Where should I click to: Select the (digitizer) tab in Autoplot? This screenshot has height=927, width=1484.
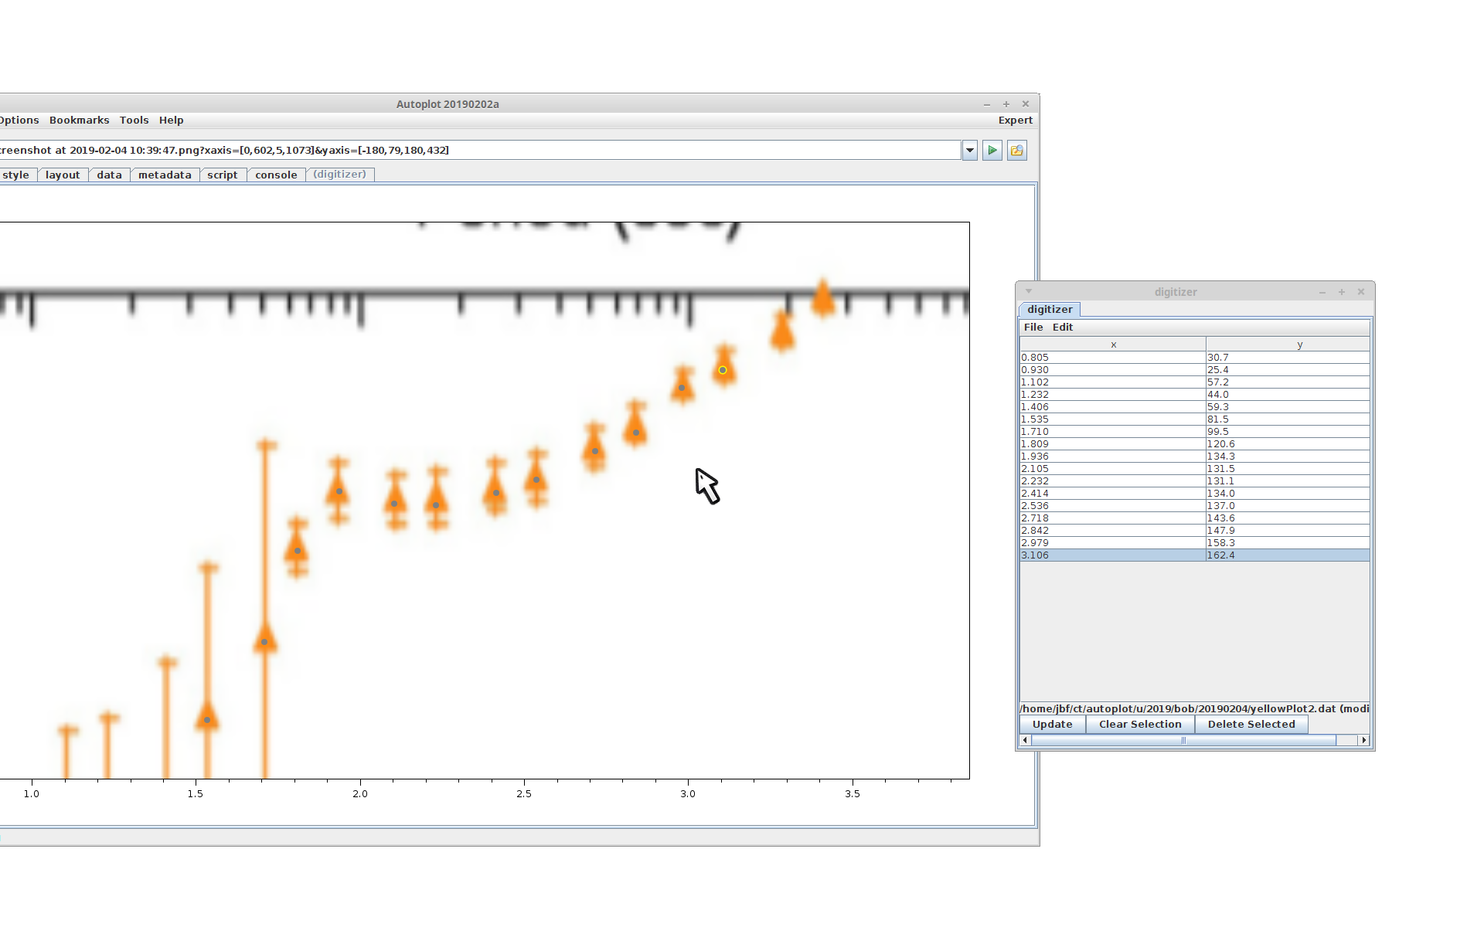point(340,175)
